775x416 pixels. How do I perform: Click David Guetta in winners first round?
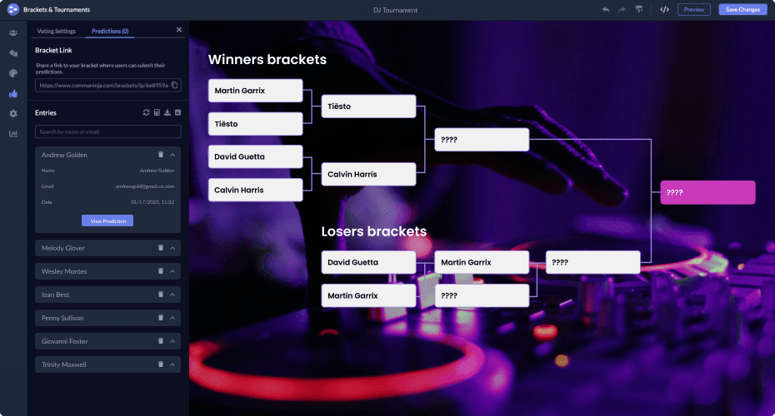pyautogui.click(x=256, y=156)
